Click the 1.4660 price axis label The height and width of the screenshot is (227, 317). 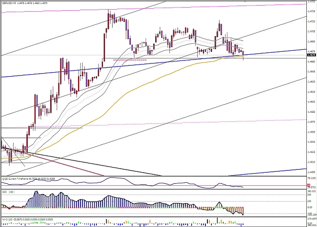tap(311, 61)
